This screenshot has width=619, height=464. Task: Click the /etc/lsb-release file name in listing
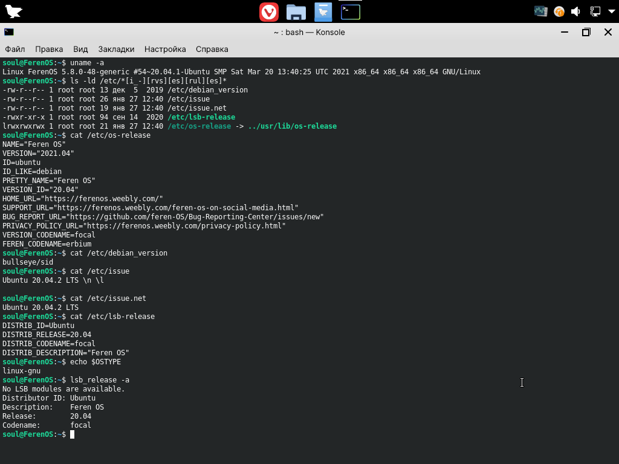pos(201,117)
